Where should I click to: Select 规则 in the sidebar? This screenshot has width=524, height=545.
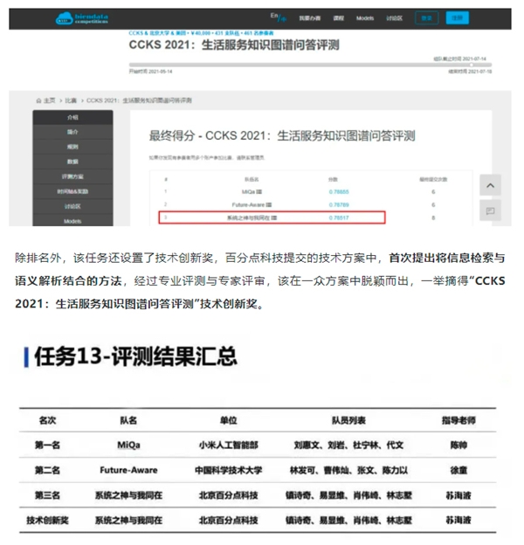72,147
